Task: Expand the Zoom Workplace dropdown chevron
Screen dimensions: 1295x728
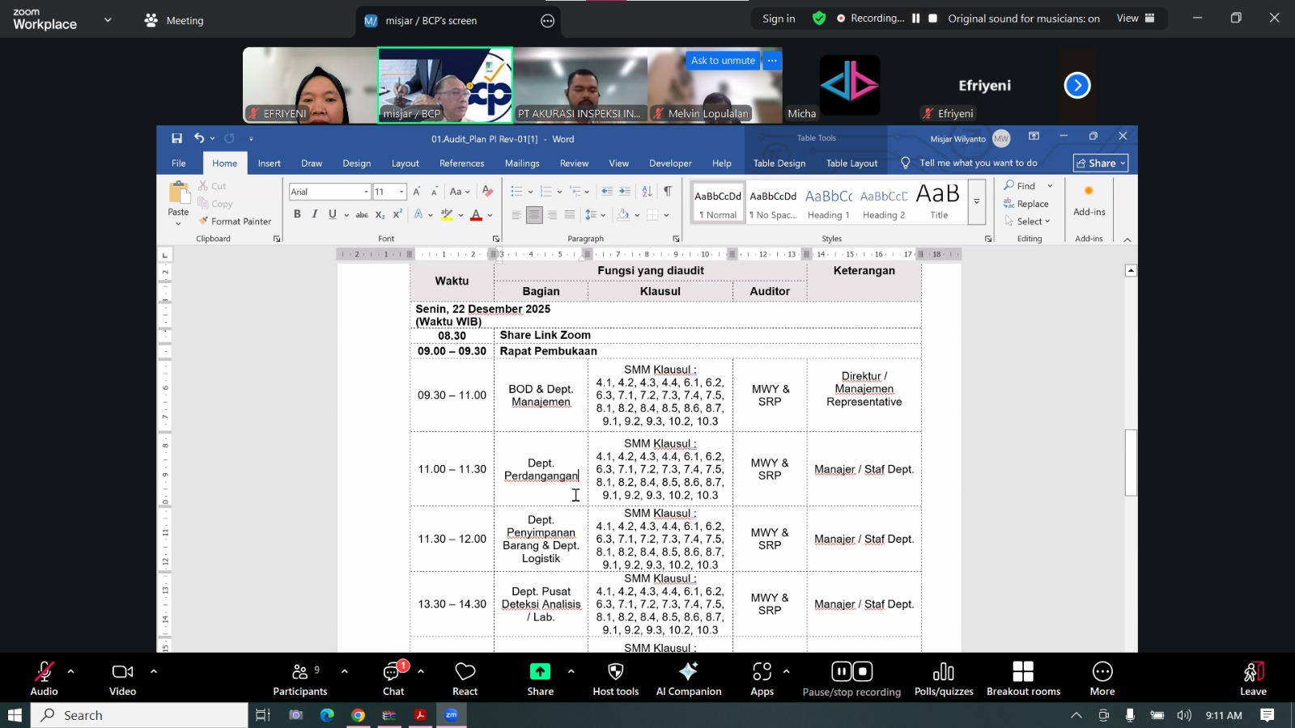Action: 108,20
